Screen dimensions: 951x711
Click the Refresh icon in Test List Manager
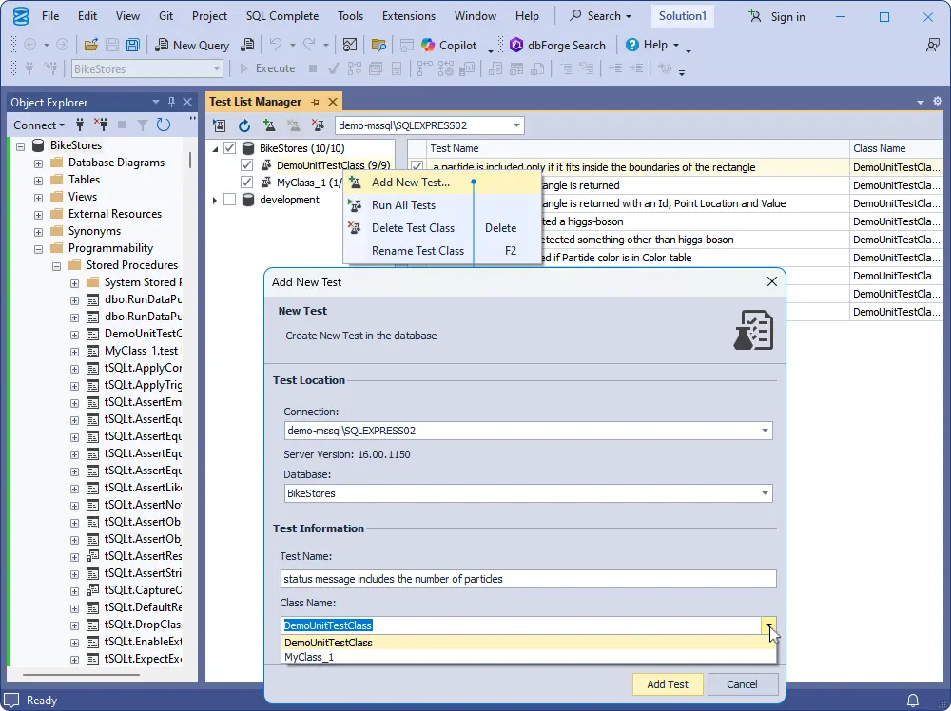pos(244,125)
